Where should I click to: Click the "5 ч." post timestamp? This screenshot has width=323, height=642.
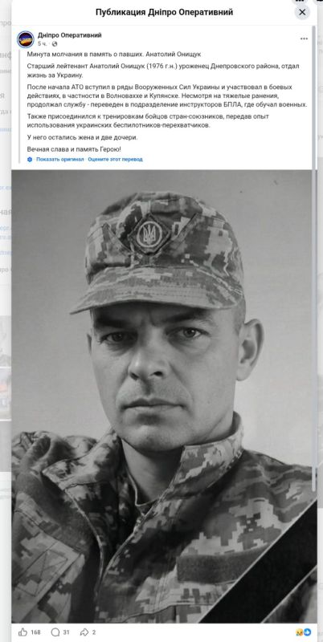coord(43,44)
